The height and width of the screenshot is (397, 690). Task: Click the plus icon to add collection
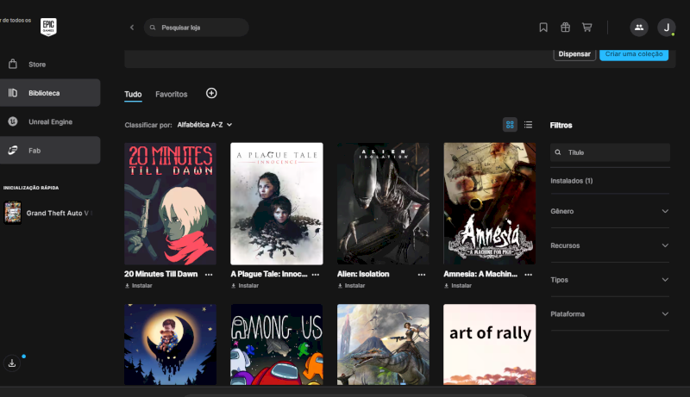tap(211, 93)
